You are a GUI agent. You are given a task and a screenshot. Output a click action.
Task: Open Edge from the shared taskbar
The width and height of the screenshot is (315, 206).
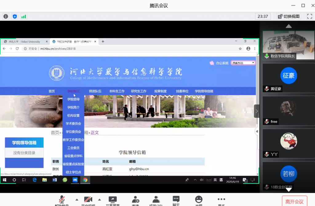34,180
